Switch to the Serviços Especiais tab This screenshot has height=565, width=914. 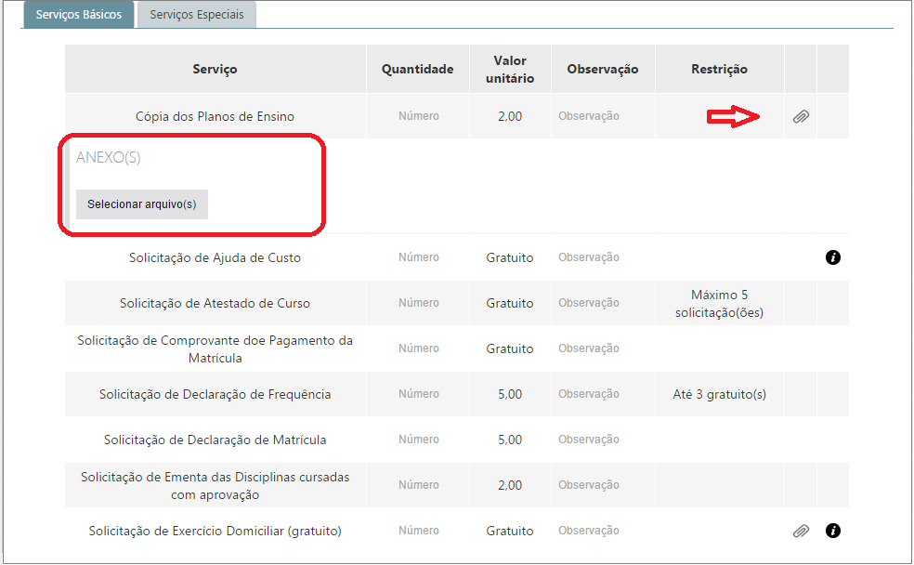click(196, 14)
